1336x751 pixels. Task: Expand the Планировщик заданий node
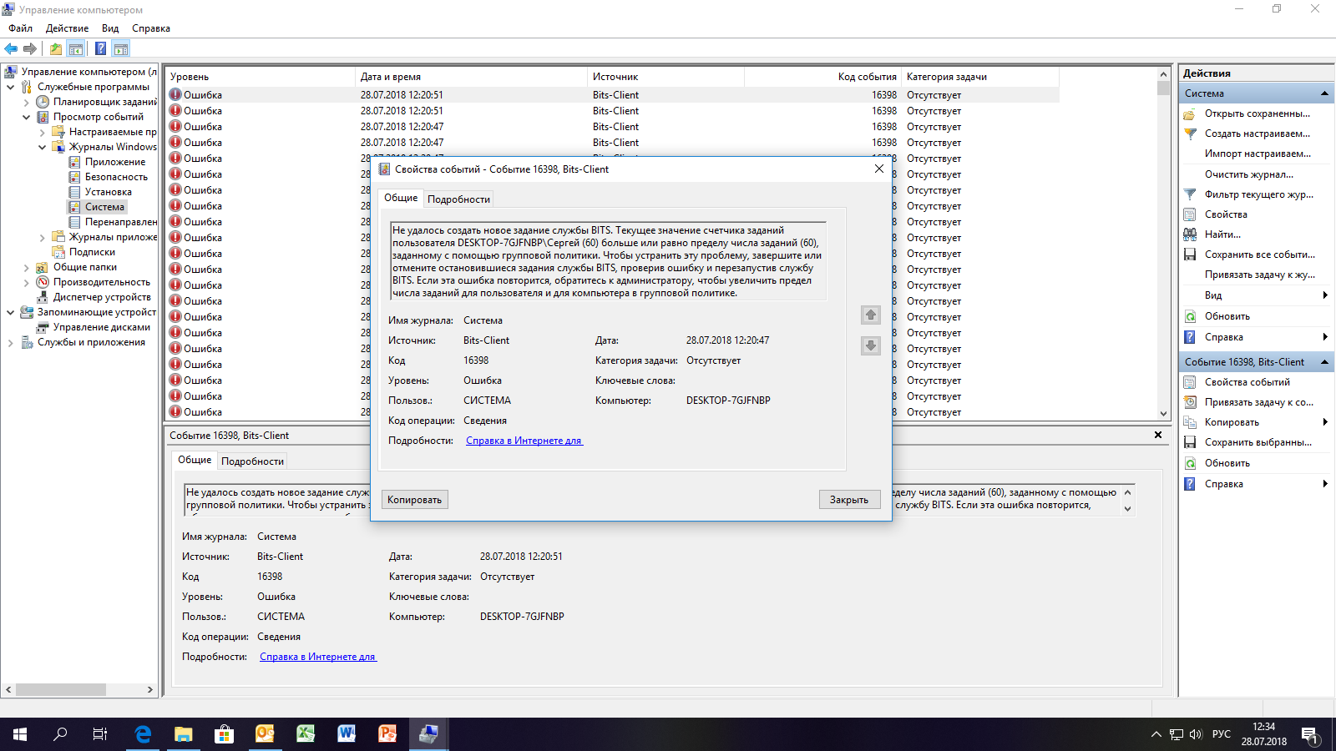27,102
